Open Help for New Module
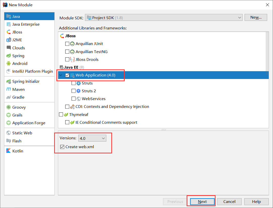 pos(256,201)
